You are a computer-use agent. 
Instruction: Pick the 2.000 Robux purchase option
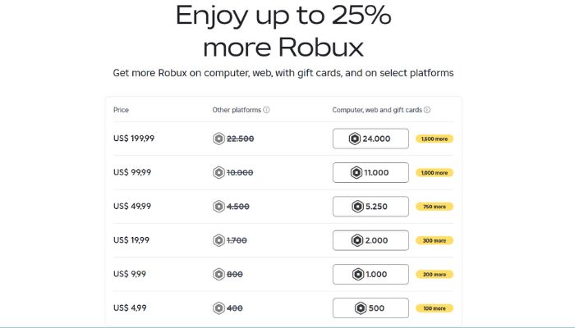coord(370,240)
